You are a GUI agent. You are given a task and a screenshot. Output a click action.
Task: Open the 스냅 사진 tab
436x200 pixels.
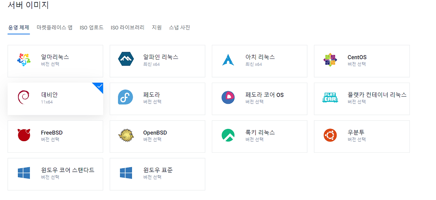point(180,28)
